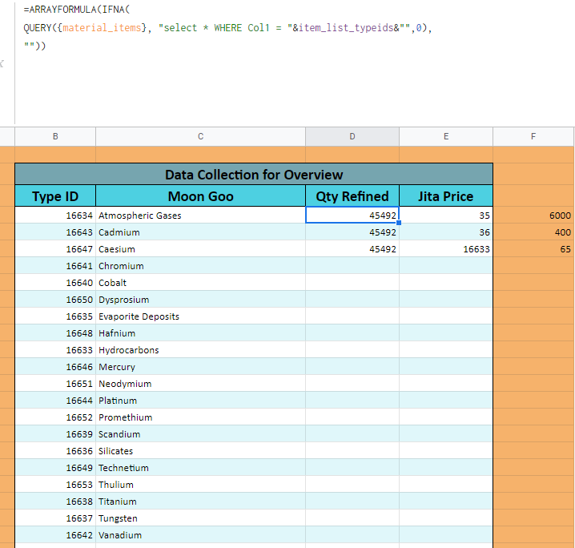Select the 'Mercury' cell
The width and height of the screenshot is (575, 548).
point(200,367)
